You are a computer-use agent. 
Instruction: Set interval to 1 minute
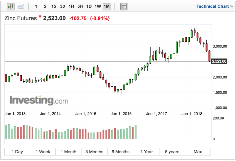pyautogui.click(x=36, y=6)
